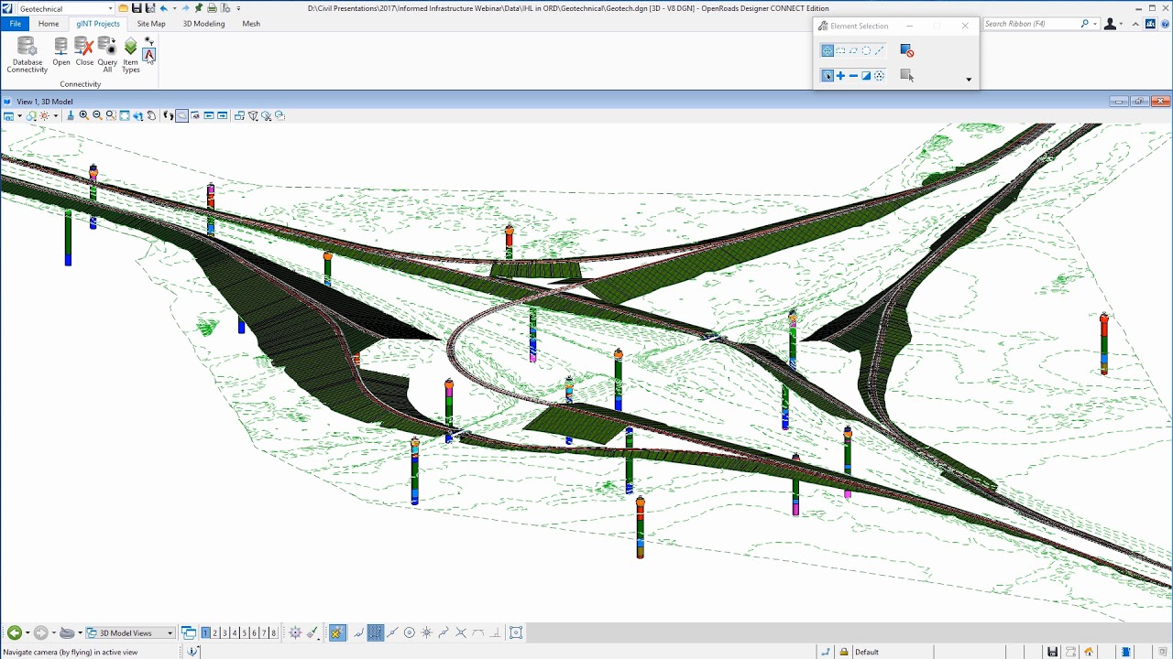Screen dimensions: 1173x659
Task: Undo last action with the back arrow
Action: [163, 8]
